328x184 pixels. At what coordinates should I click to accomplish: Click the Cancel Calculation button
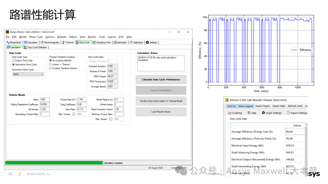tap(161, 90)
